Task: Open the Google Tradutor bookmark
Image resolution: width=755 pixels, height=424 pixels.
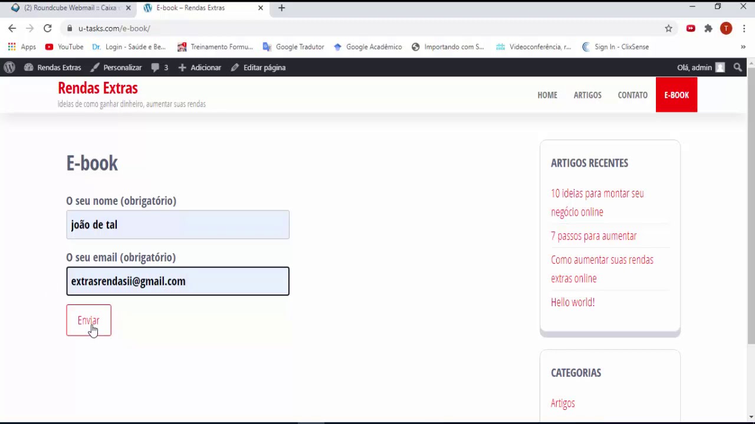Action: point(294,47)
